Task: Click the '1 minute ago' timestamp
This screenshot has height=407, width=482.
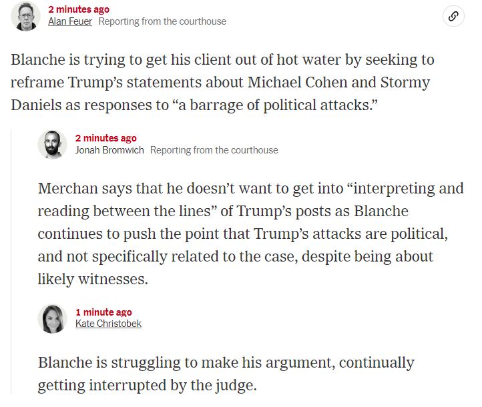Action: coord(103,312)
